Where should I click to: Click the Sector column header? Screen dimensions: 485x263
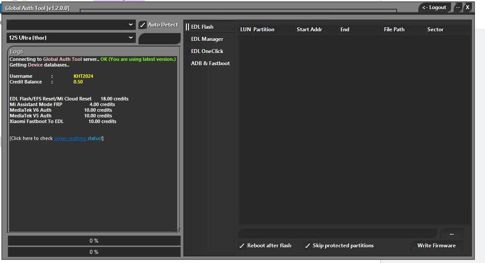tap(435, 30)
